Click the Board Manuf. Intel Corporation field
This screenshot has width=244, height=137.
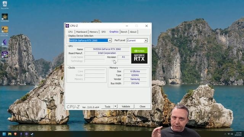(x=107, y=53)
